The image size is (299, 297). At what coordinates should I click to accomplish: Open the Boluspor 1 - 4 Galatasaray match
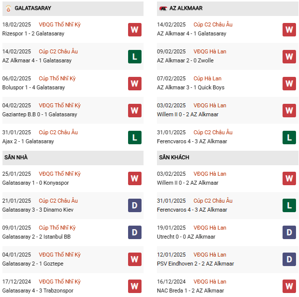pos(33,88)
